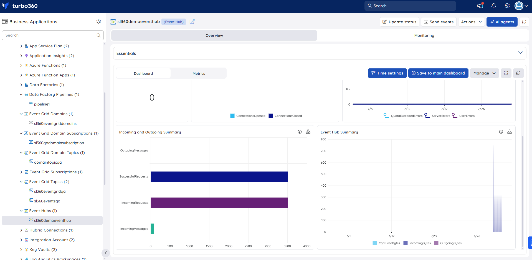Open AI agents
This screenshot has height=260, width=532.
[x=502, y=22]
